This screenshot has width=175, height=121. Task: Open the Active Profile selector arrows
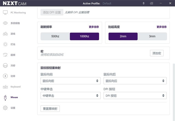tap(143, 3)
